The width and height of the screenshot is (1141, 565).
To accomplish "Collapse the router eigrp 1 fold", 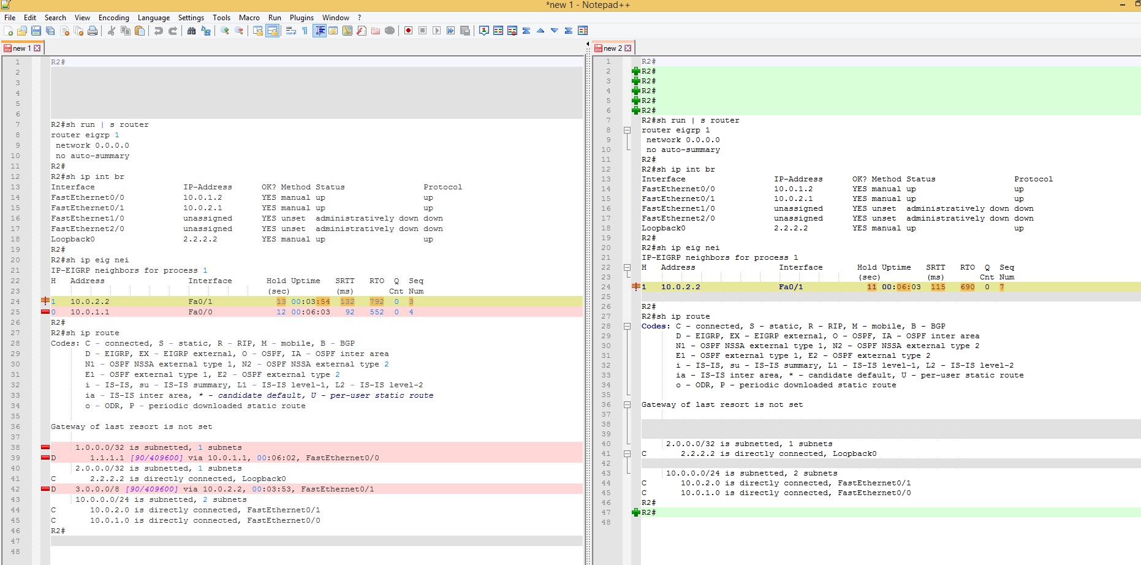I will tap(627, 130).
